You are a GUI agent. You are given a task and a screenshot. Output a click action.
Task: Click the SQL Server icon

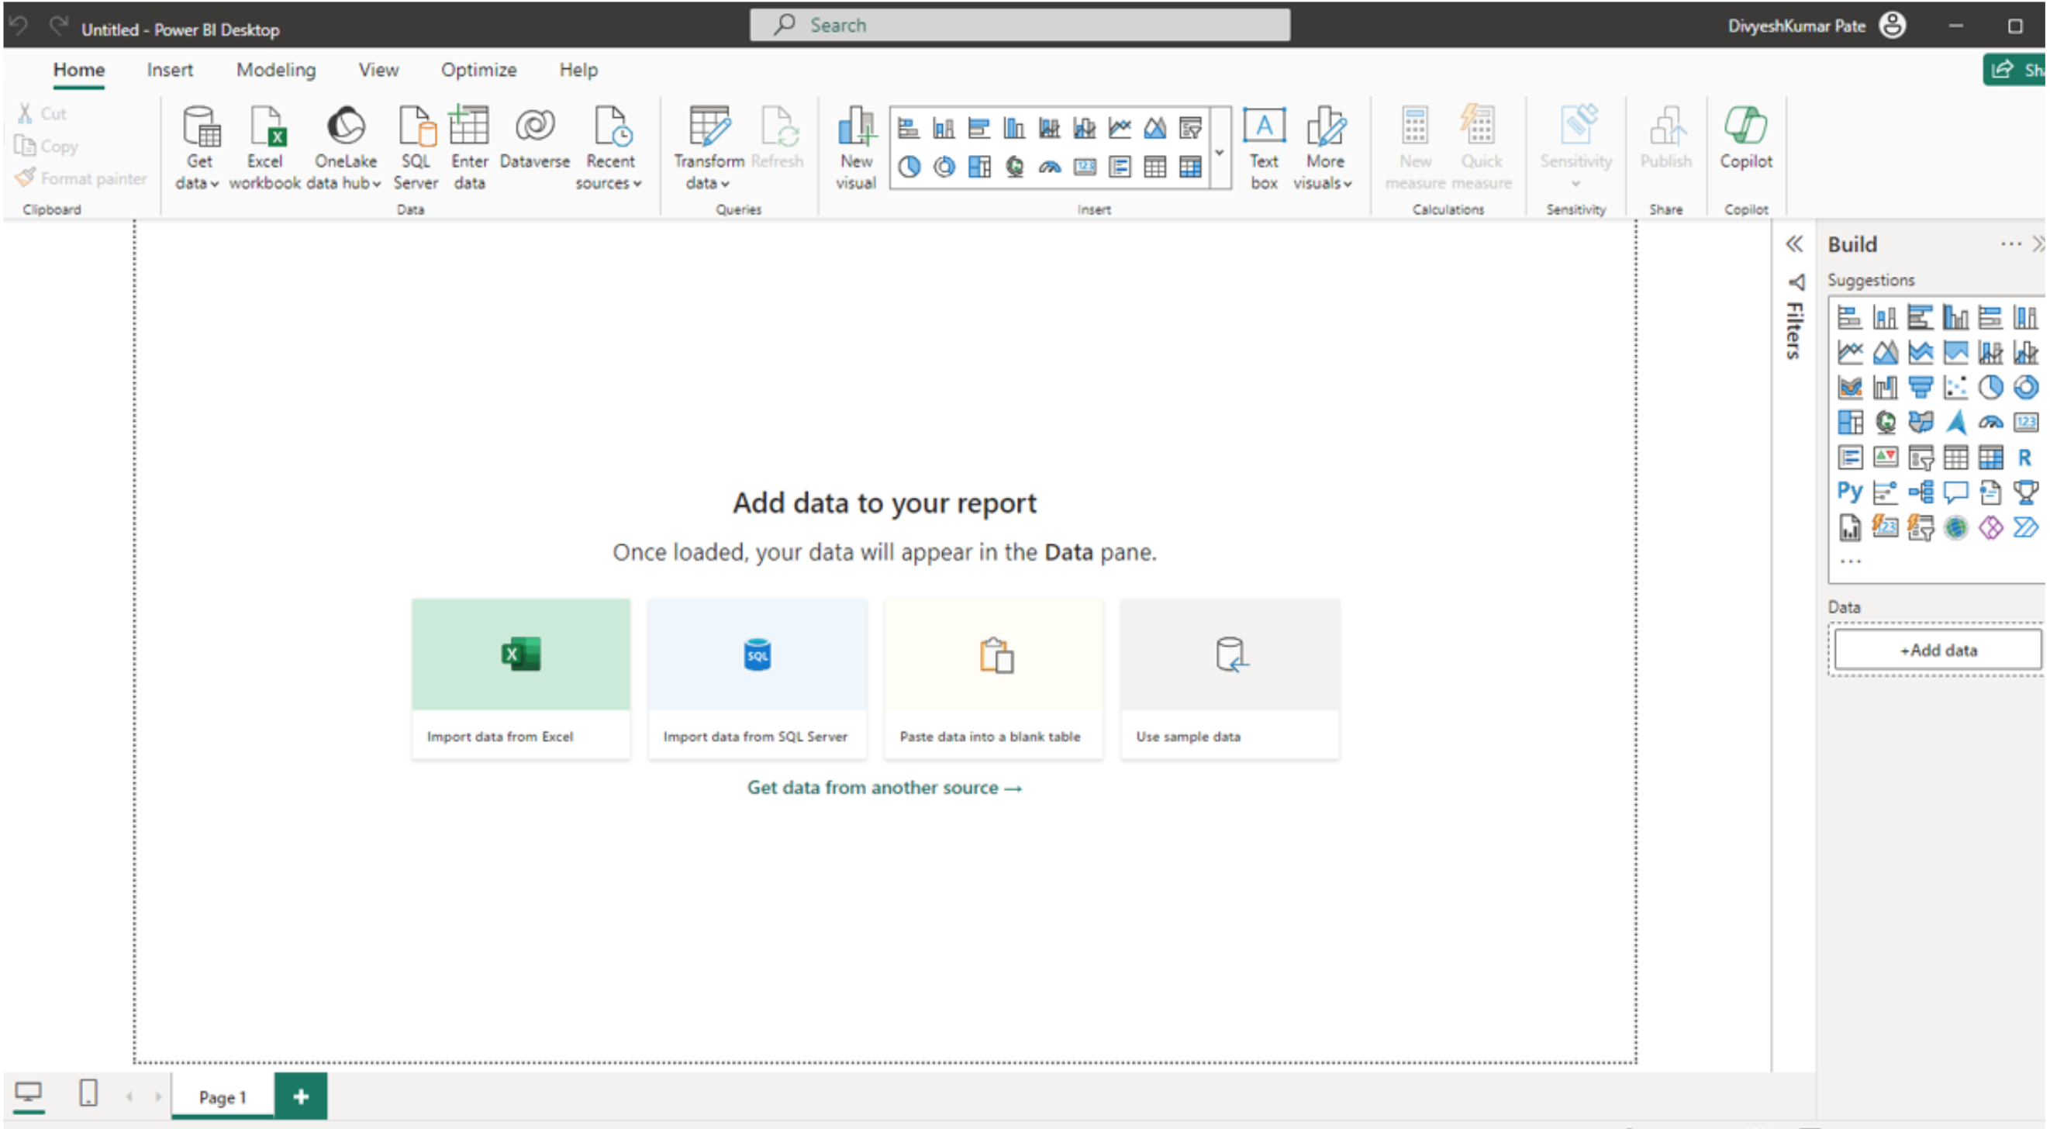(x=416, y=126)
